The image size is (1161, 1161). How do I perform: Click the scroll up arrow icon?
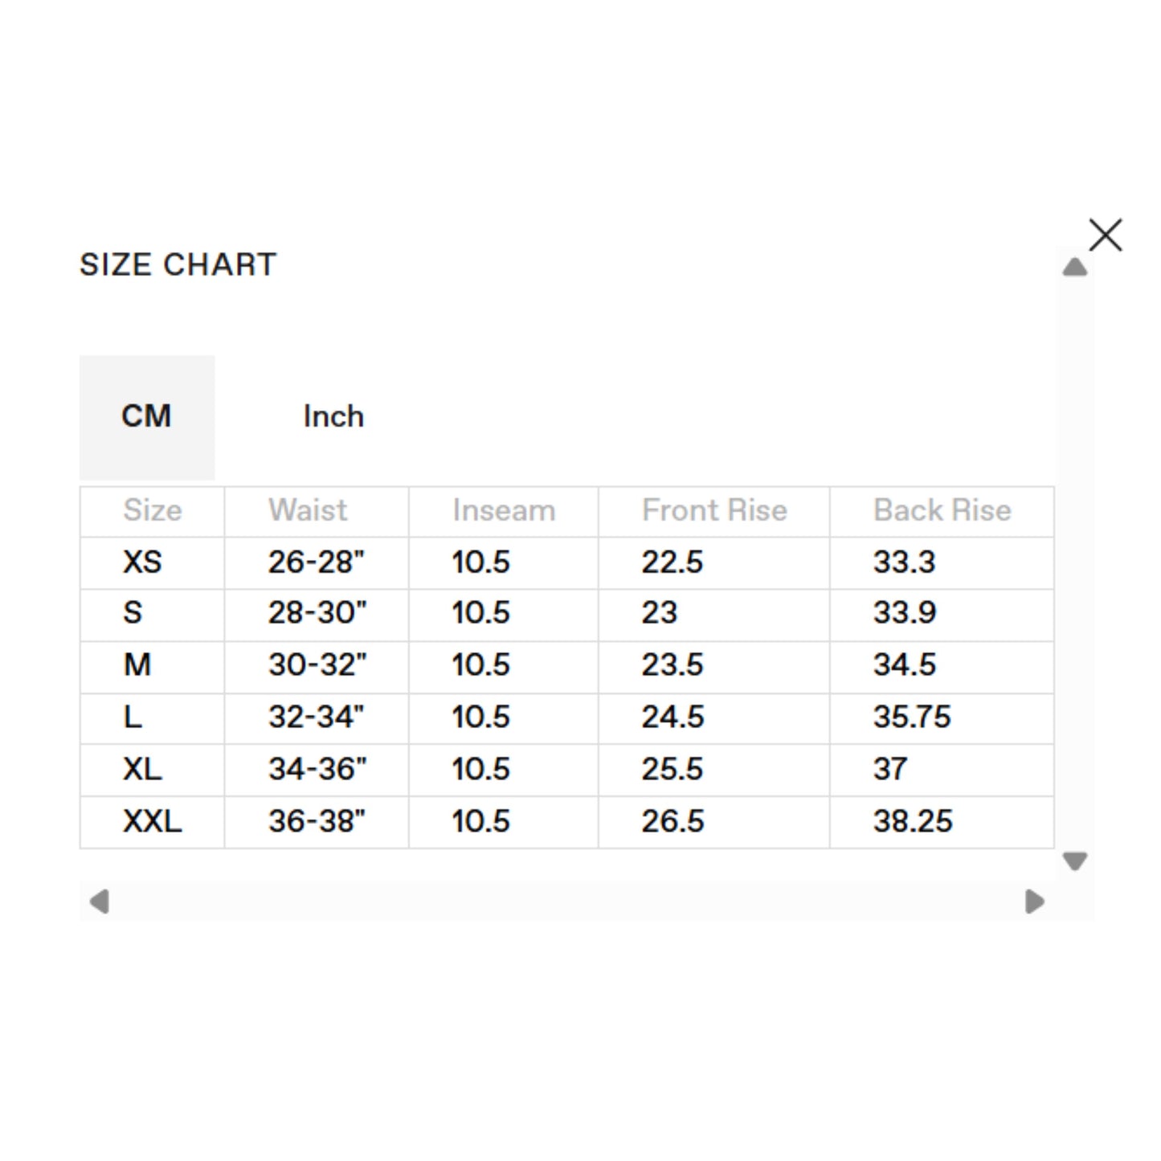(x=1074, y=267)
